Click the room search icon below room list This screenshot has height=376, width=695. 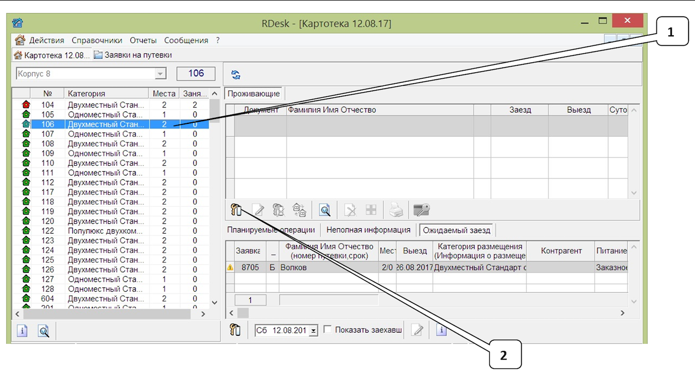coord(43,330)
